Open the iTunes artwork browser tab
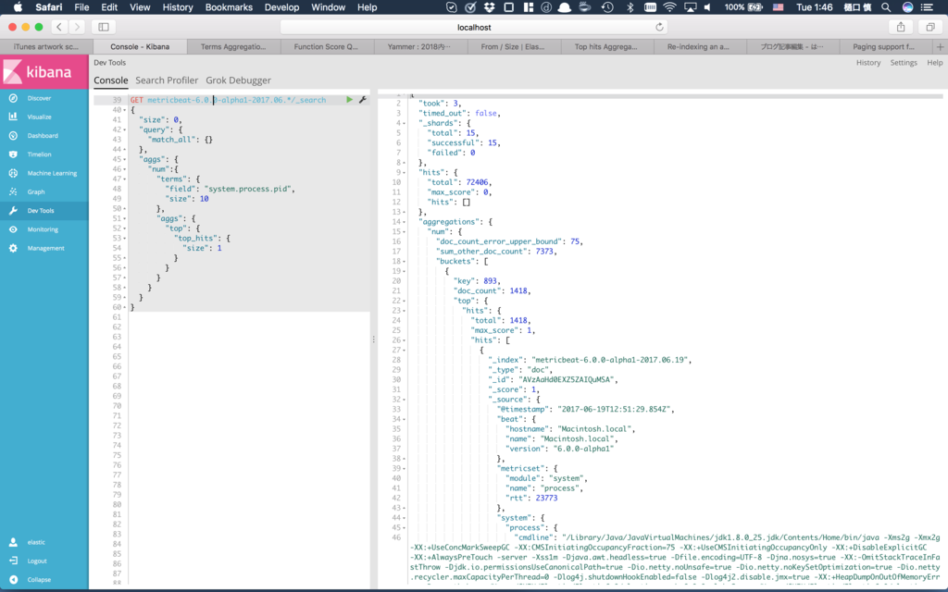The image size is (948, 592). point(46,46)
